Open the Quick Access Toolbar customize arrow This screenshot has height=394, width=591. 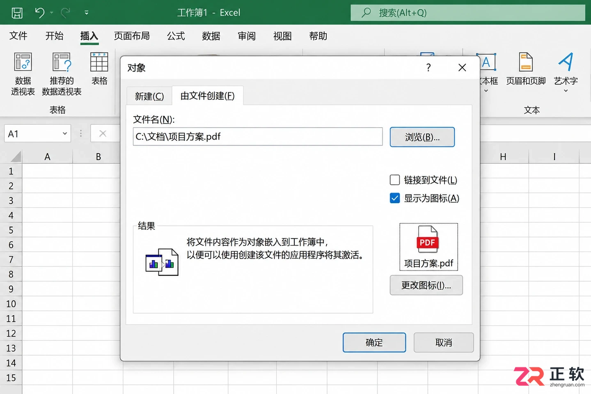coord(87,13)
